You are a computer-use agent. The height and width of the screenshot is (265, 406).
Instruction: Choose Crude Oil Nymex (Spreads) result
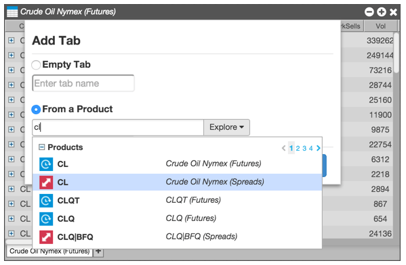click(177, 183)
